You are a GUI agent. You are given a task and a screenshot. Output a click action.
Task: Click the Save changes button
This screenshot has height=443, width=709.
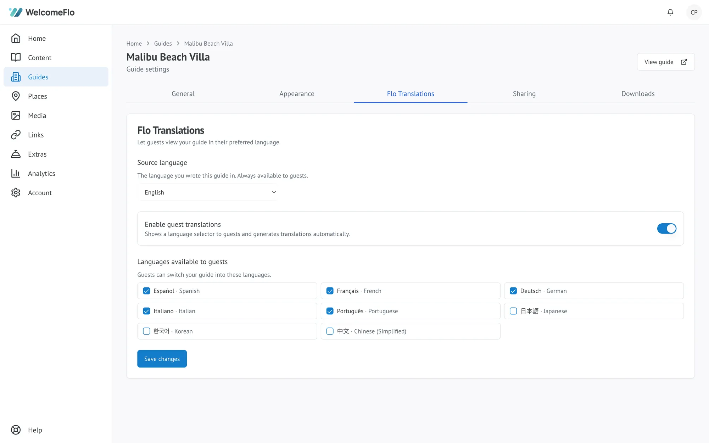162,359
